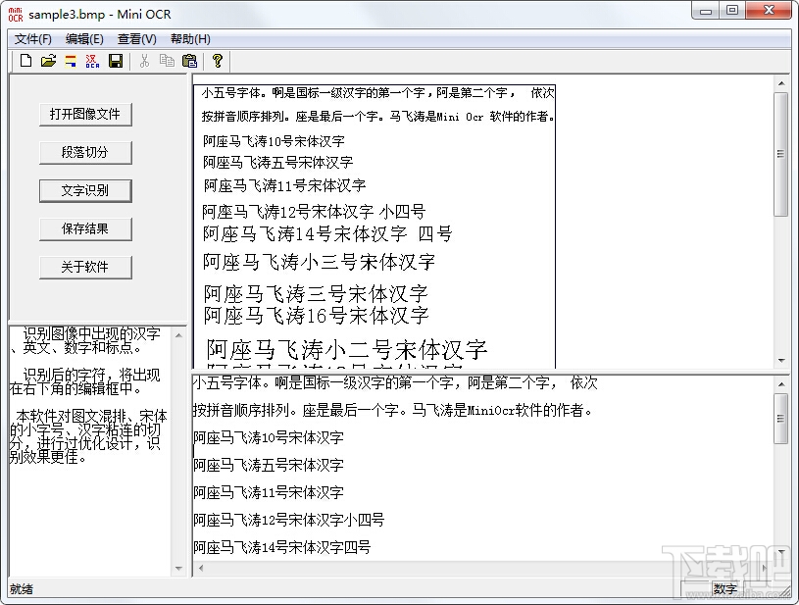Open the 文件(F) menu

[32, 39]
